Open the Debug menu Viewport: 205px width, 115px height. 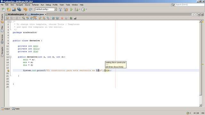click(48, 5)
